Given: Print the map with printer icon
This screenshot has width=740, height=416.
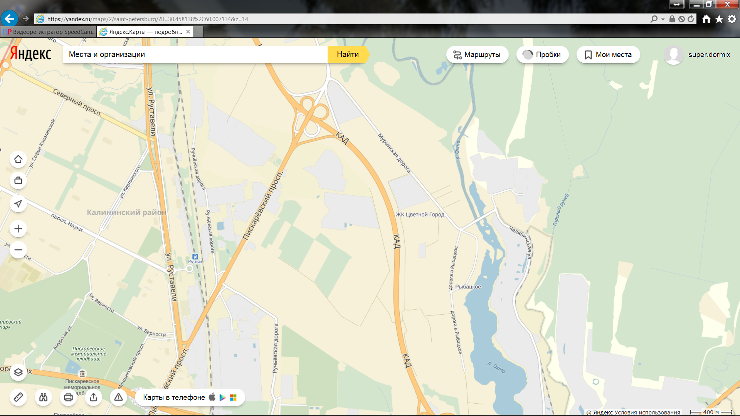Looking at the screenshot, I should pyautogui.click(x=68, y=397).
